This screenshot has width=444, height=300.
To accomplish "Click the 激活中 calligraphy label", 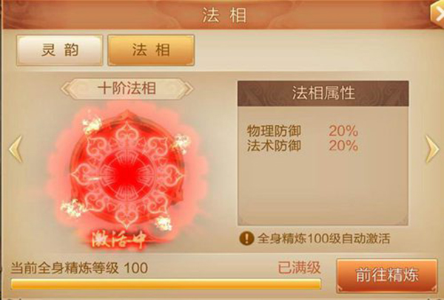I will coord(118,241).
